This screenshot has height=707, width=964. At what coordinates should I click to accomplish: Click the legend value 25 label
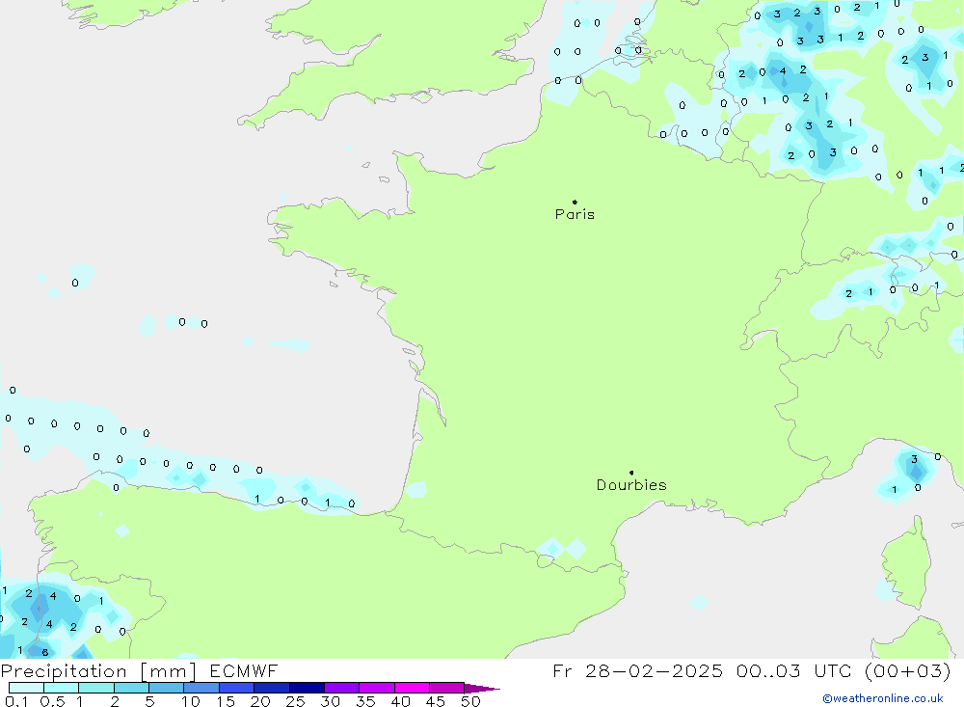[x=295, y=701]
